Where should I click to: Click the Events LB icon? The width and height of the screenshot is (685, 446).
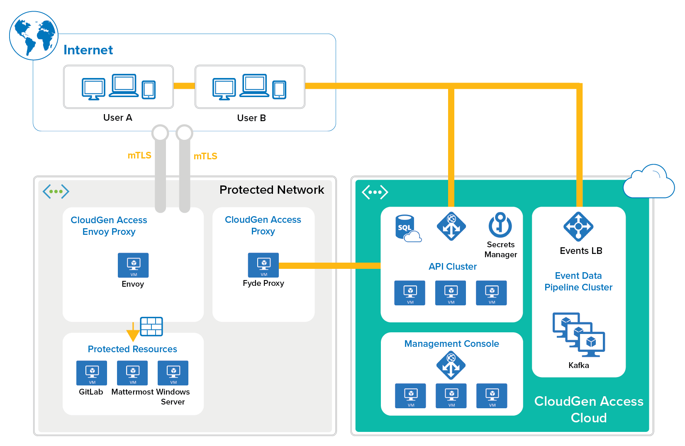578,227
